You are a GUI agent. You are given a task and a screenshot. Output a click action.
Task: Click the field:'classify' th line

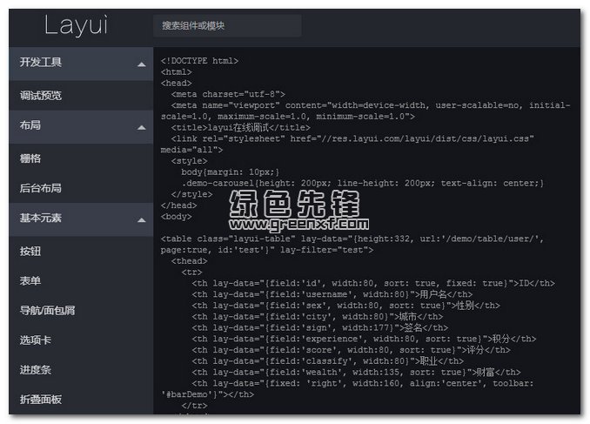328,361
